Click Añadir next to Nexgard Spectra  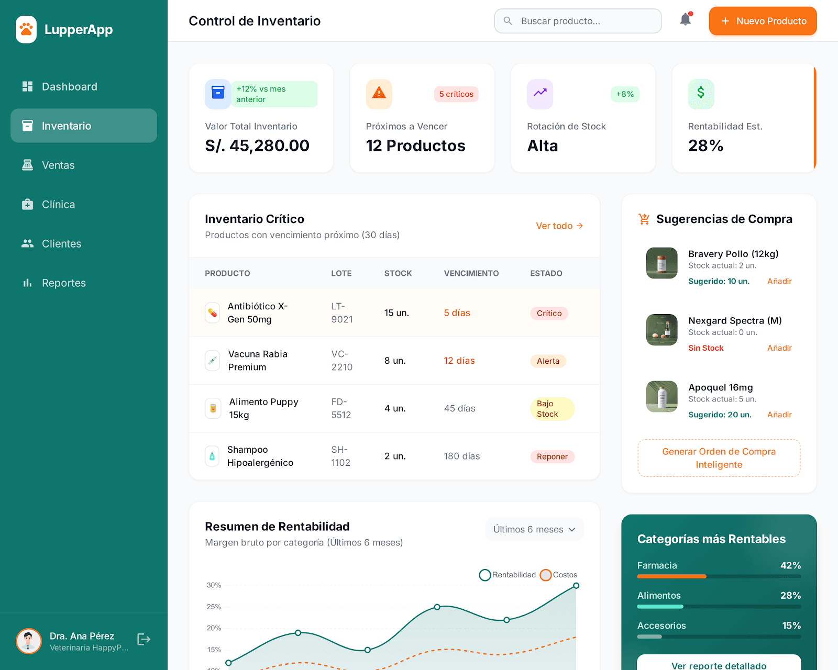[779, 348]
